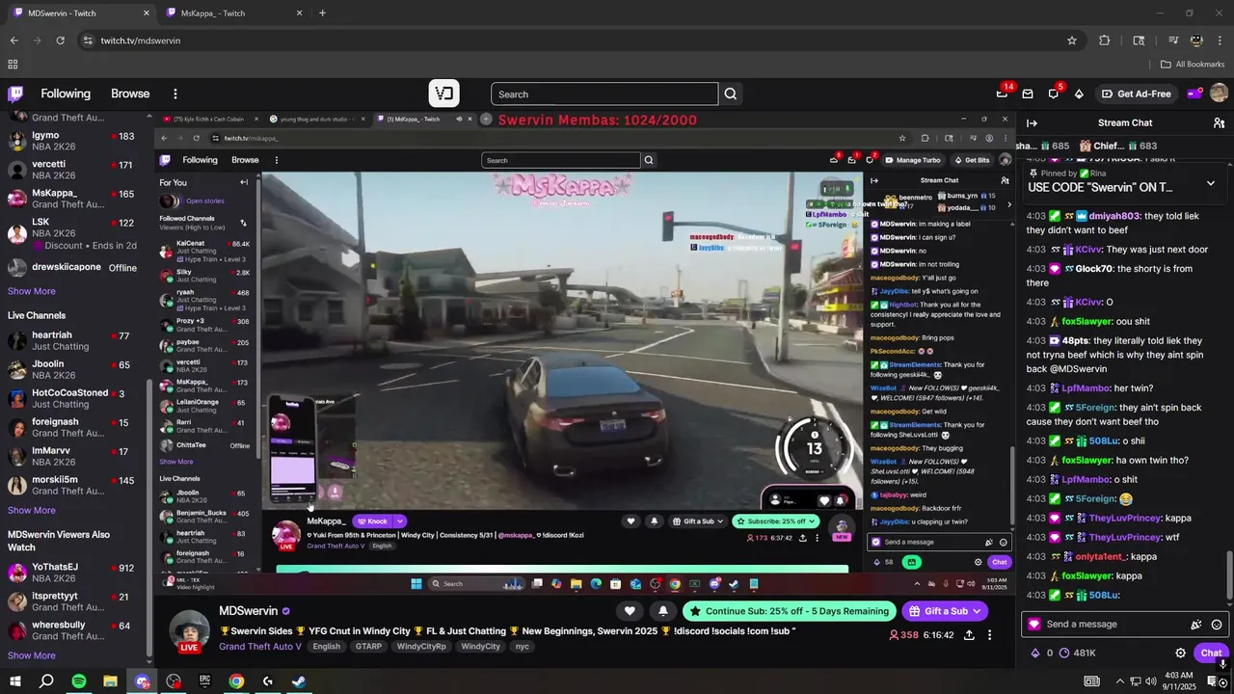Open Google Chrome from the taskbar
The image size is (1234, 694).
click(236, 681)
